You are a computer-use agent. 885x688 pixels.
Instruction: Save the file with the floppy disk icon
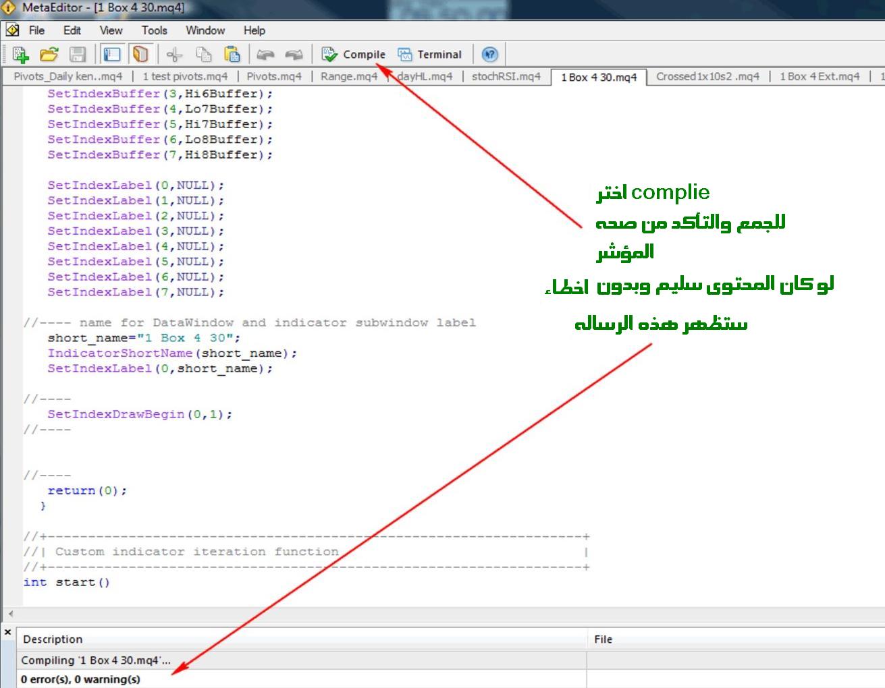point(78,55)
